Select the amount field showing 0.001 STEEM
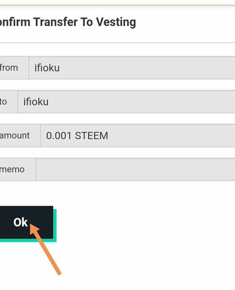This screenshot has height=290, width=235. (137, 136)
